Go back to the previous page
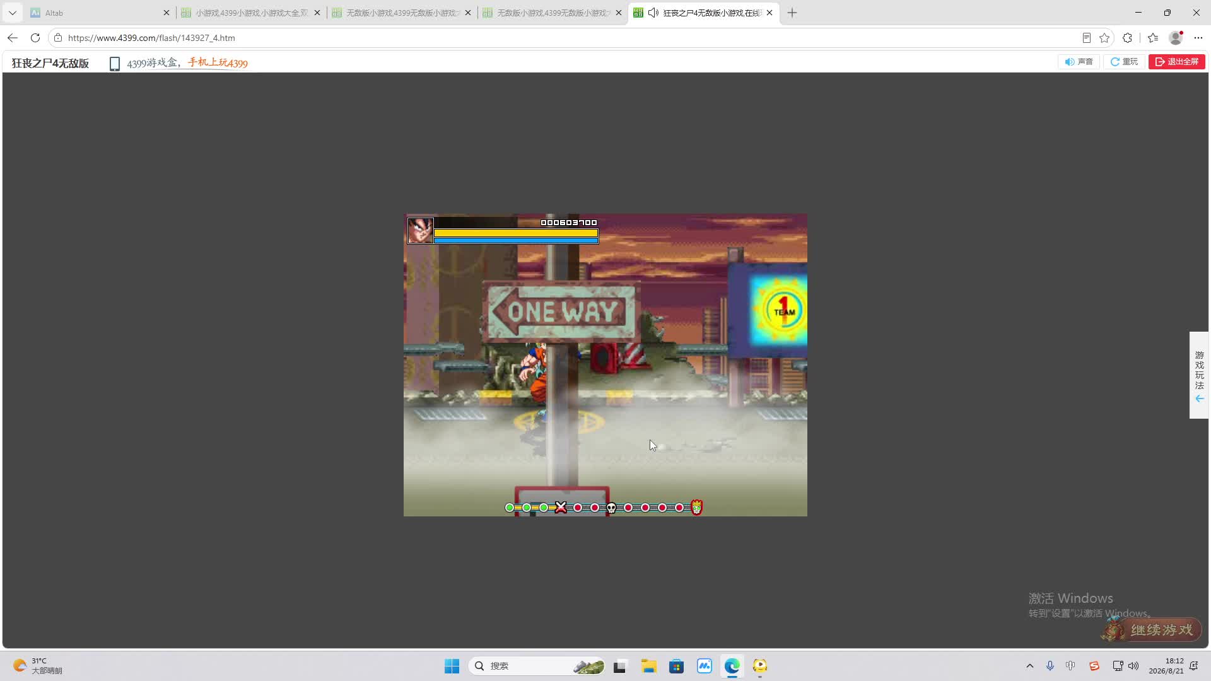The height and width of the screenshot is (681, 1211). coord(13,38)
